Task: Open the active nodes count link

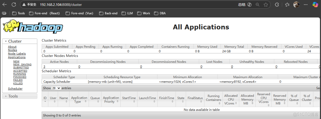Action: point(44,67)
